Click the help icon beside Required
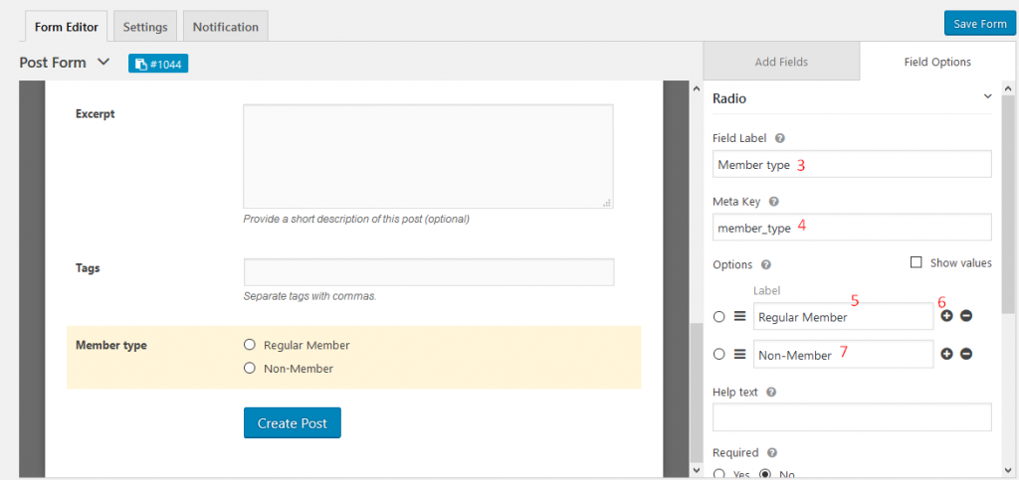This screenshot has width=1019, height=480. pos(771,453)
